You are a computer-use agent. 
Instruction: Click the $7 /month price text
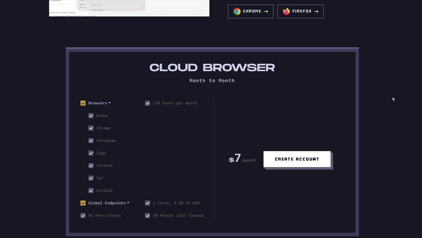click(242, 159)
